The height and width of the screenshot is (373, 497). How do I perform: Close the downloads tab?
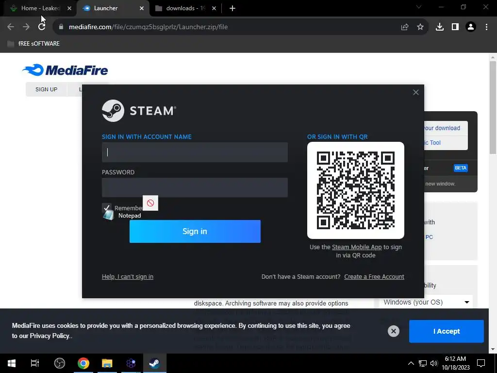(214, 8)
